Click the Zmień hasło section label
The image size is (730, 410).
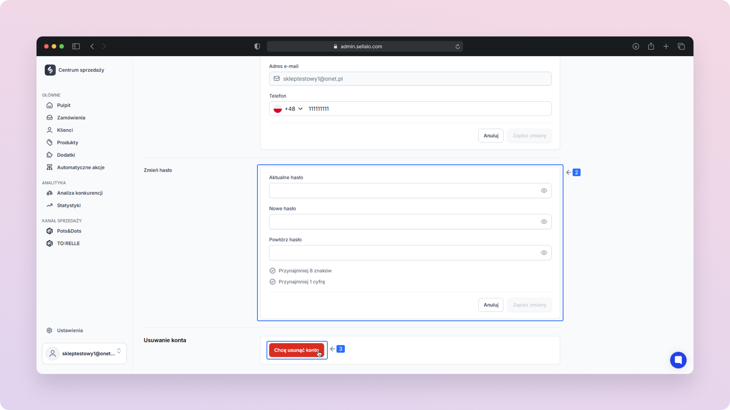(158, 170)
